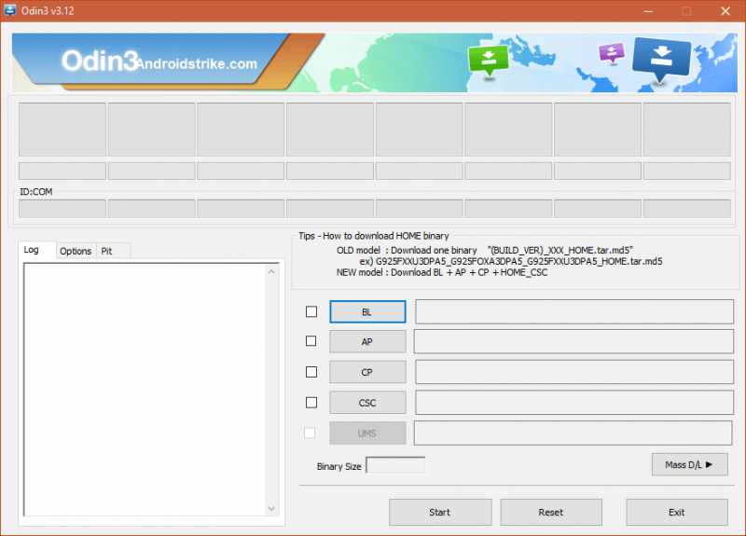The image size is (746, 536).
Task: Open the Options tab
Action: coord(76,251)
